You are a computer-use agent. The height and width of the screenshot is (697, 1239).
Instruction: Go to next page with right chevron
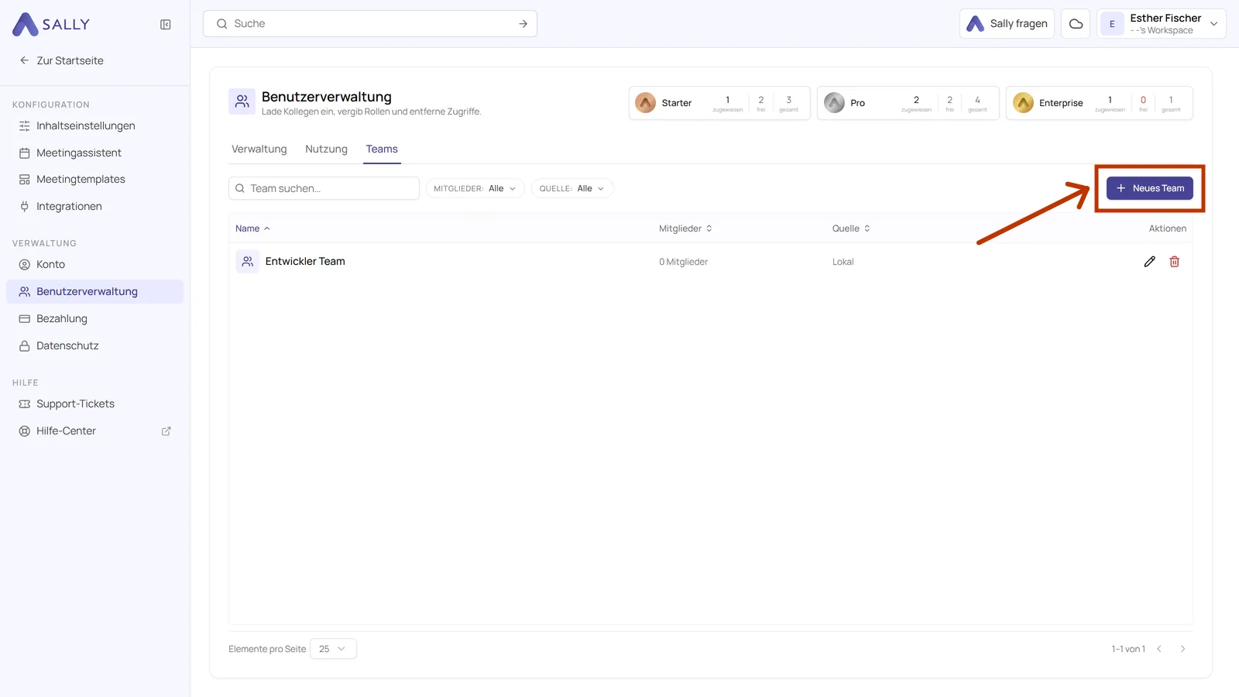click(x=1182, y=649)
